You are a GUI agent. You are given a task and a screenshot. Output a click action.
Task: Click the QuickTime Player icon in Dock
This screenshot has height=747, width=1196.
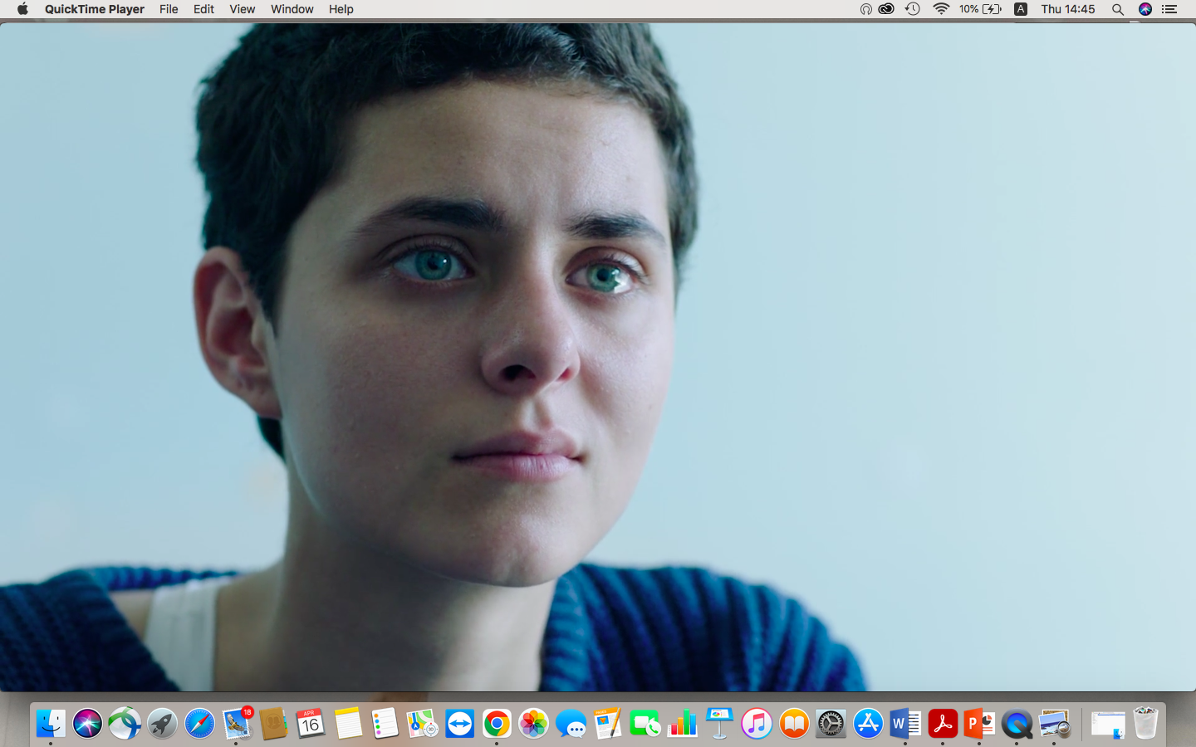click(1017, 724)
